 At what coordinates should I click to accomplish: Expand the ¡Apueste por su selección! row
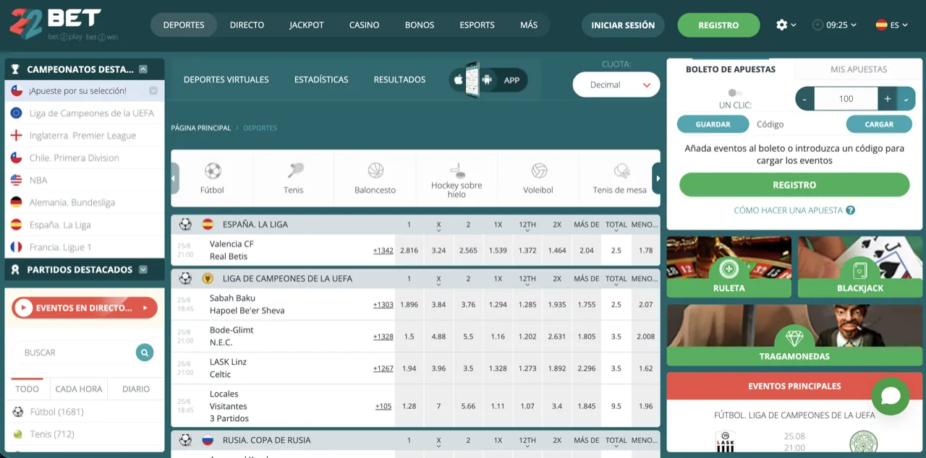(x=153, y=91)
